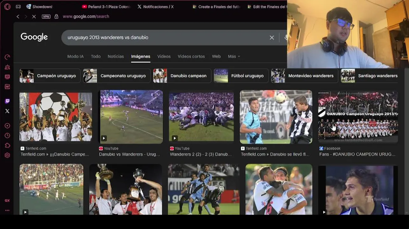Open Wanderers 2 (2) - 2 (3) video thumbnail
The height and width of the screenshot is (229, 409).
point(201,116)
